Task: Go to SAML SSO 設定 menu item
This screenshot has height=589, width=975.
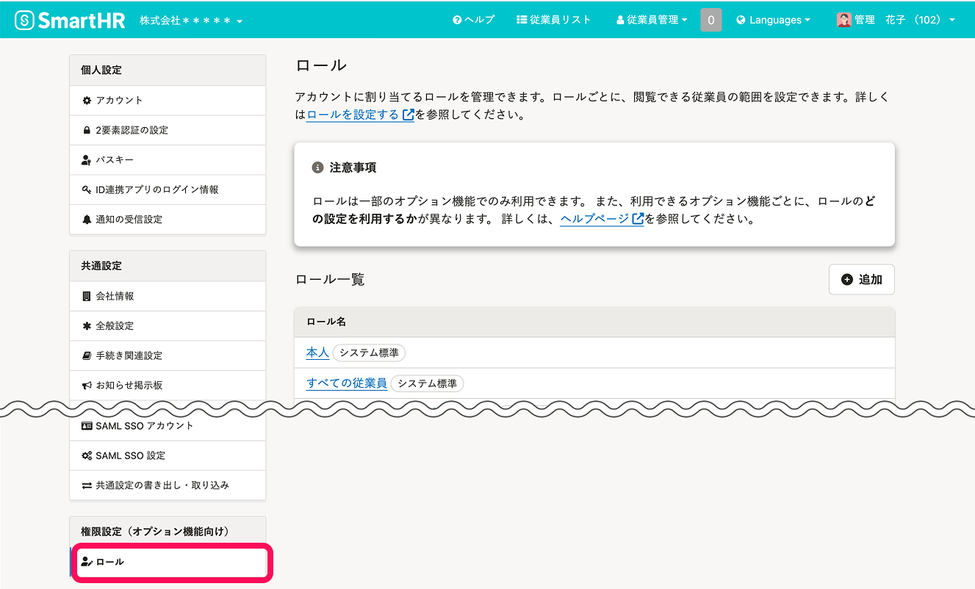Action: (x=130, y=456)
